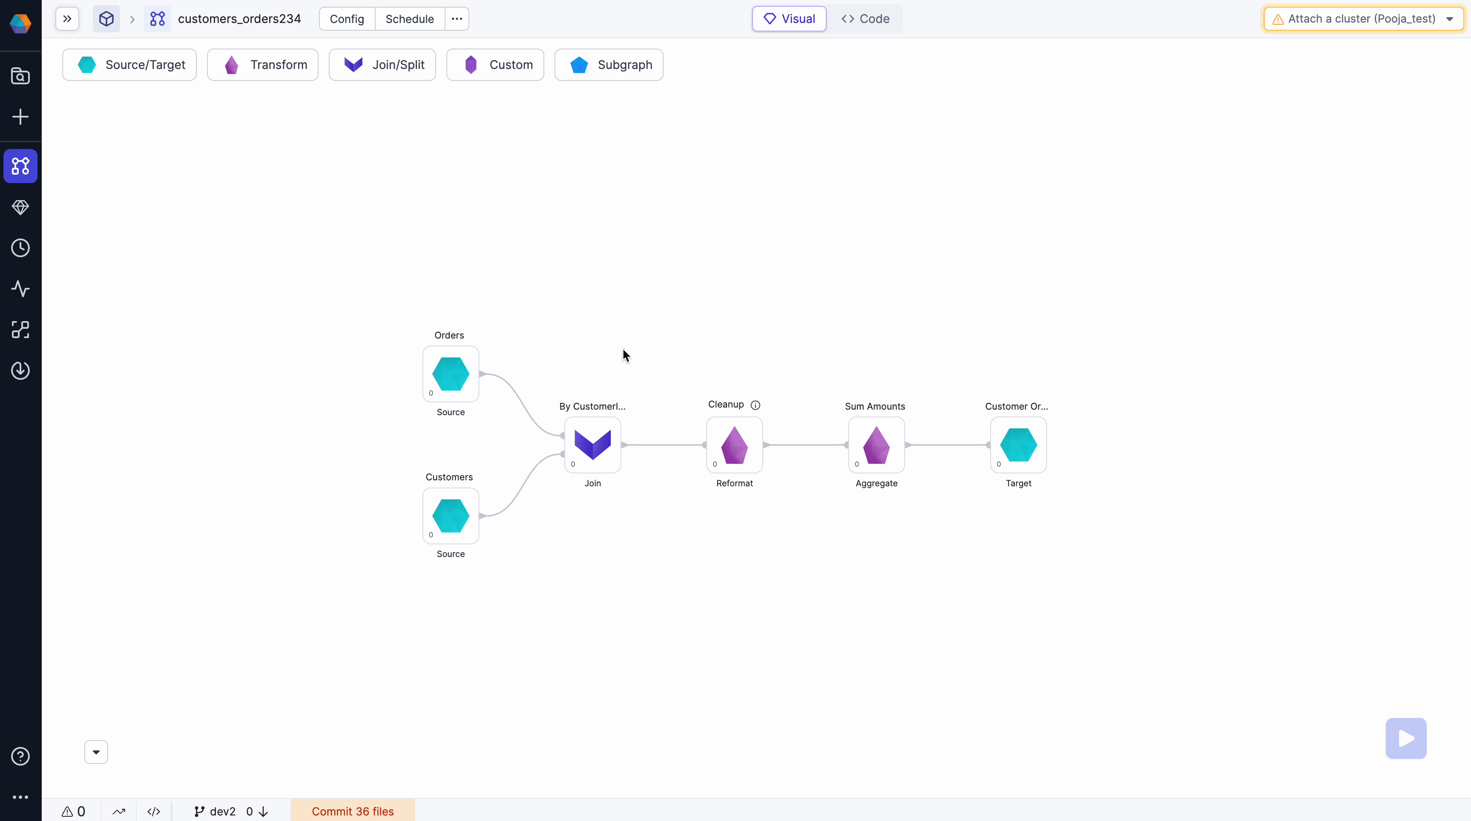
Task: Open the Config panel
Action: pyautogui.click(x=347, y=18)
